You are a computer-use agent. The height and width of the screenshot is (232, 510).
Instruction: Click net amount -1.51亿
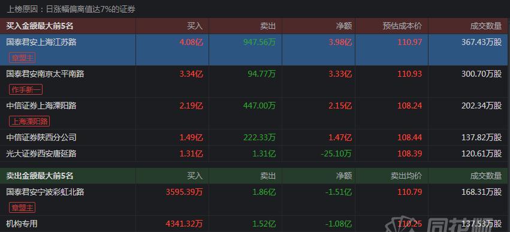pyautogui.click(x=338, y=192)
